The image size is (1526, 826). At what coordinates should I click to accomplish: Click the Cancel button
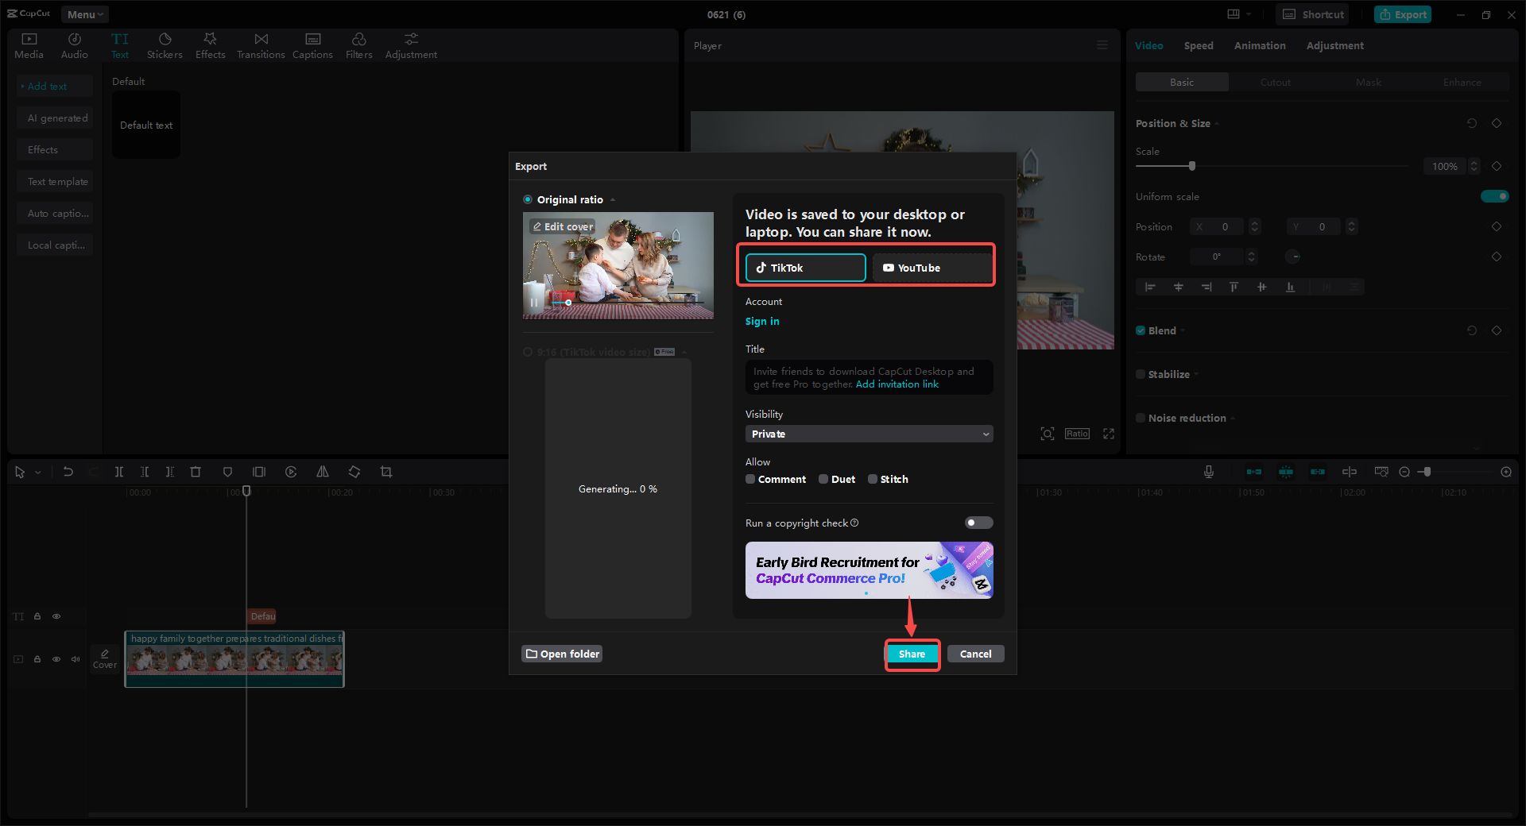tap(975, 654)
